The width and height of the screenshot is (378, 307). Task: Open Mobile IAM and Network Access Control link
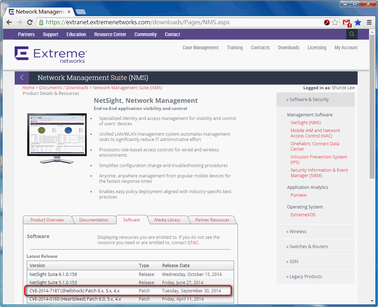(x=315, y=133)
